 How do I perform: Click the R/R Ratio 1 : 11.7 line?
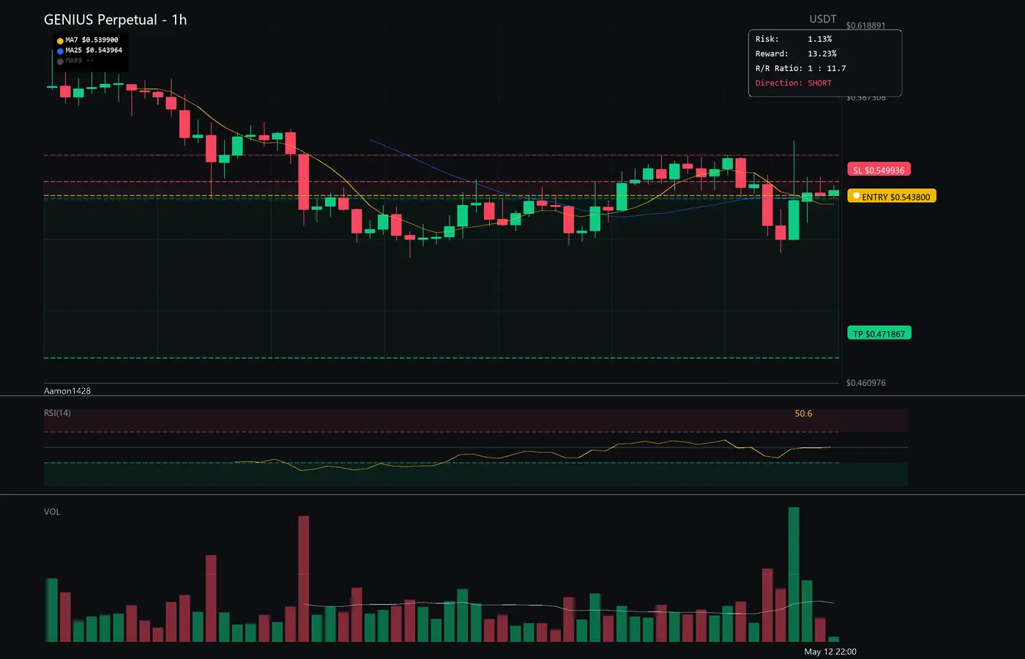coord(800,68)
